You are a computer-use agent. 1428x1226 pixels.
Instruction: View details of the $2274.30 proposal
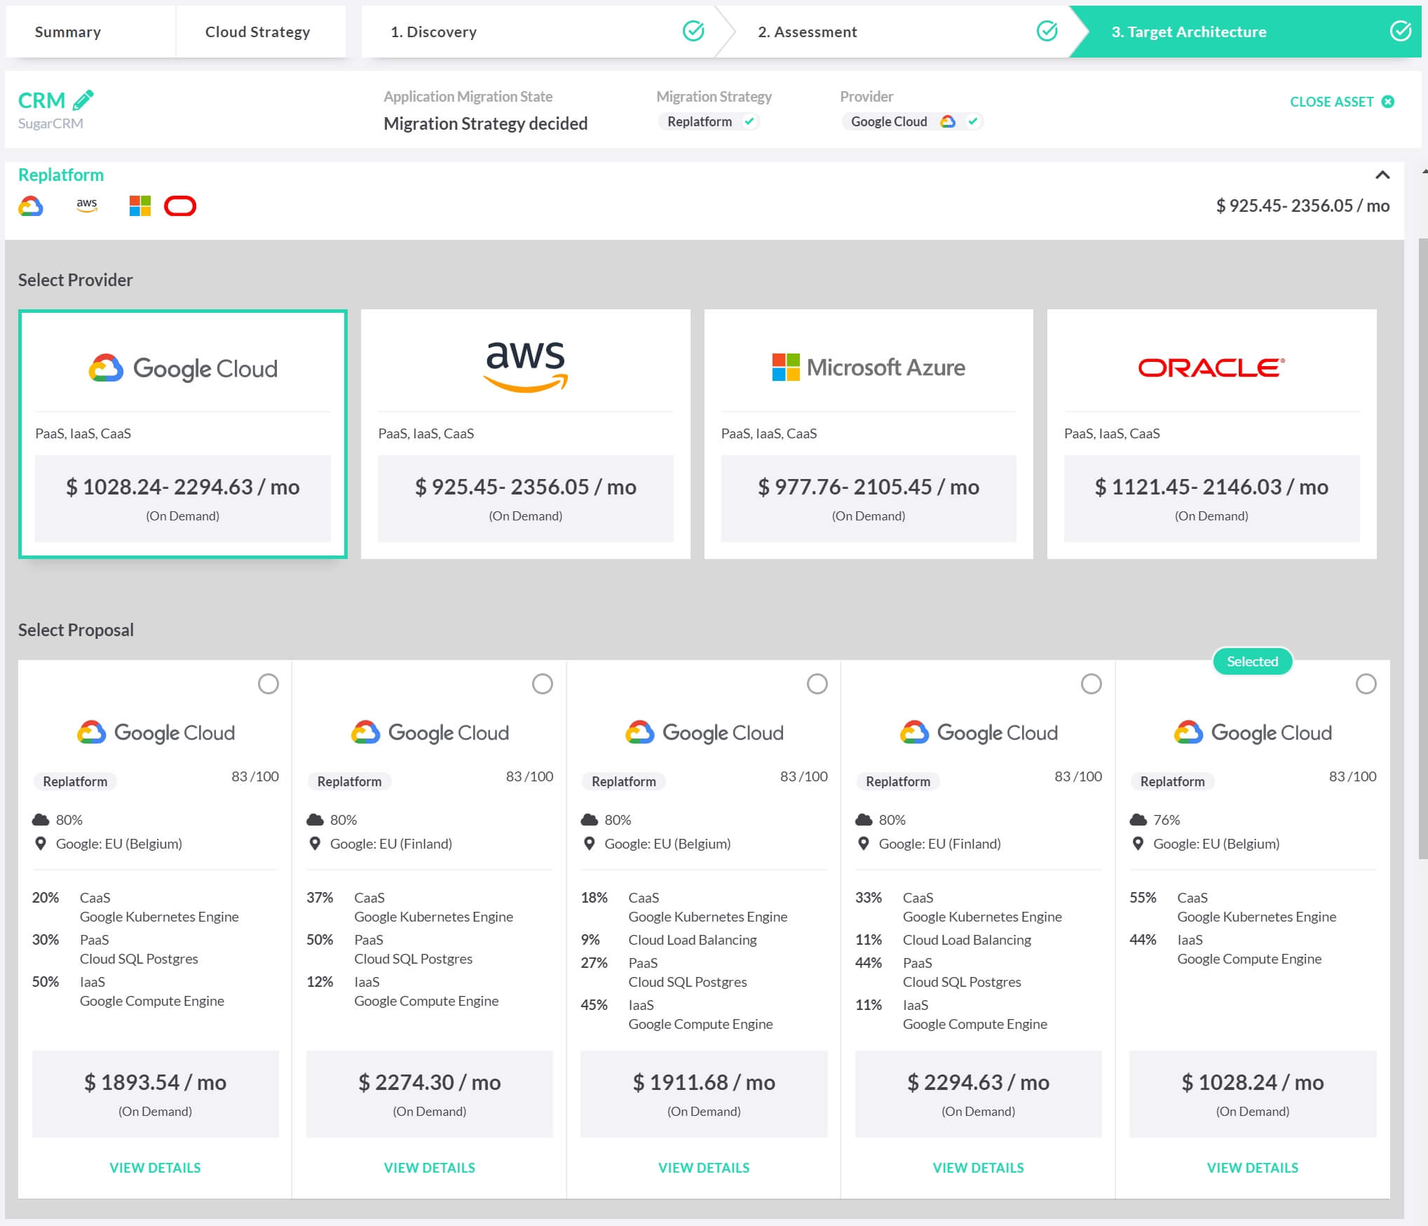429,1168
